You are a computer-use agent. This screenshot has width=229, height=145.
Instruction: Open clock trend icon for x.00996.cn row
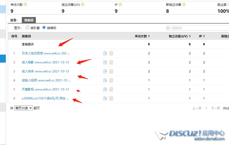[111, 98]
